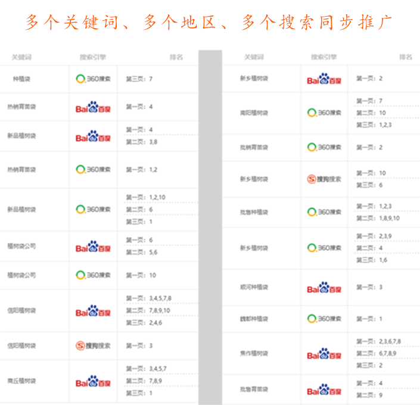Click the Baidu logo in the 焦作植树袋 row
Viewport: 420px width, 405px height.
(x=324, y=354)
